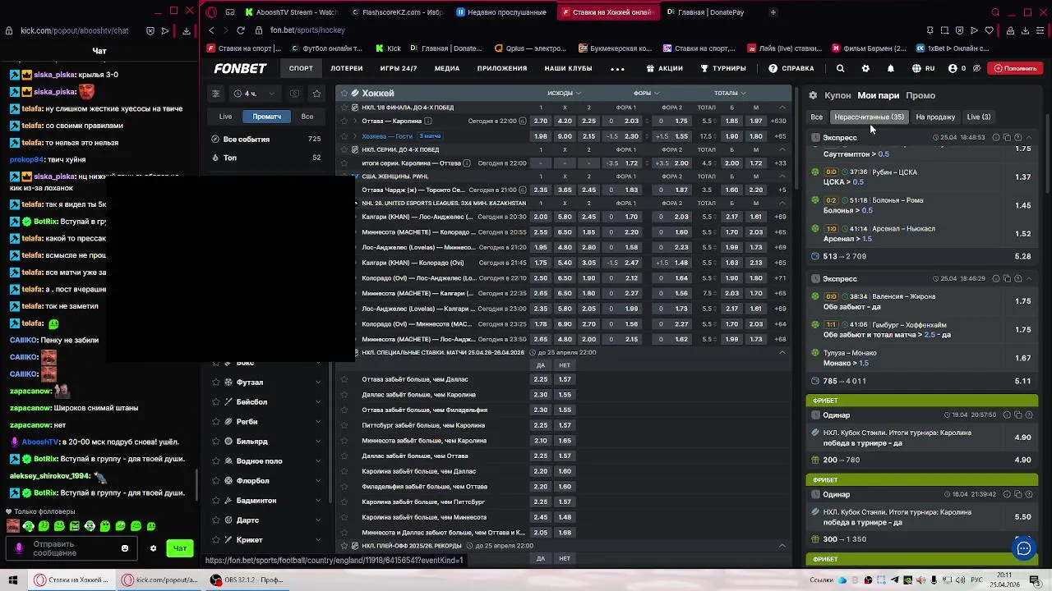Open Форы column dropdown

coord(646,93)
